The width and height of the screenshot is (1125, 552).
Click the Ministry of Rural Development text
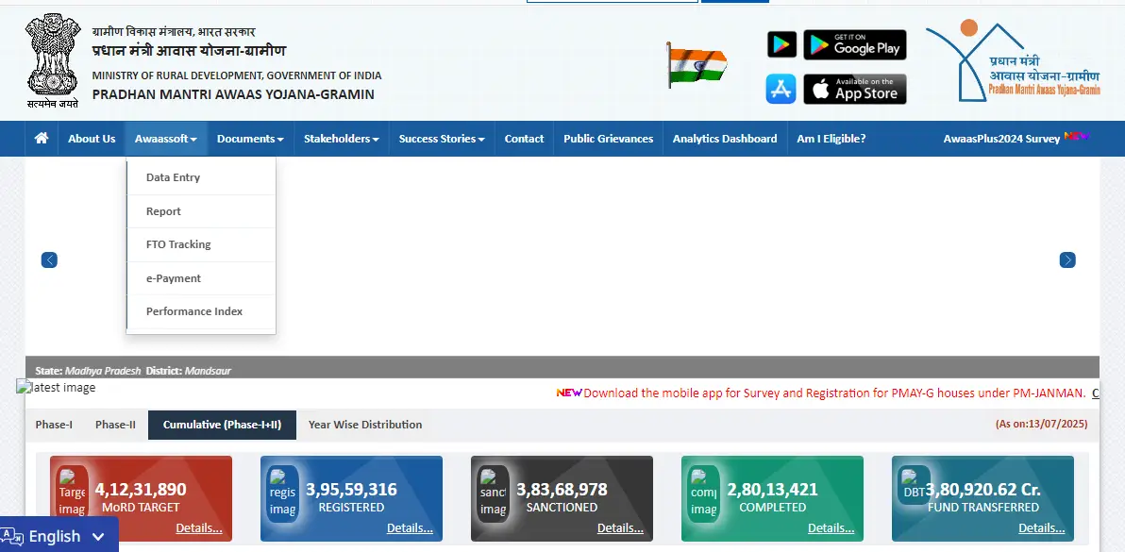pyautogui.click(x=237, y=75)
